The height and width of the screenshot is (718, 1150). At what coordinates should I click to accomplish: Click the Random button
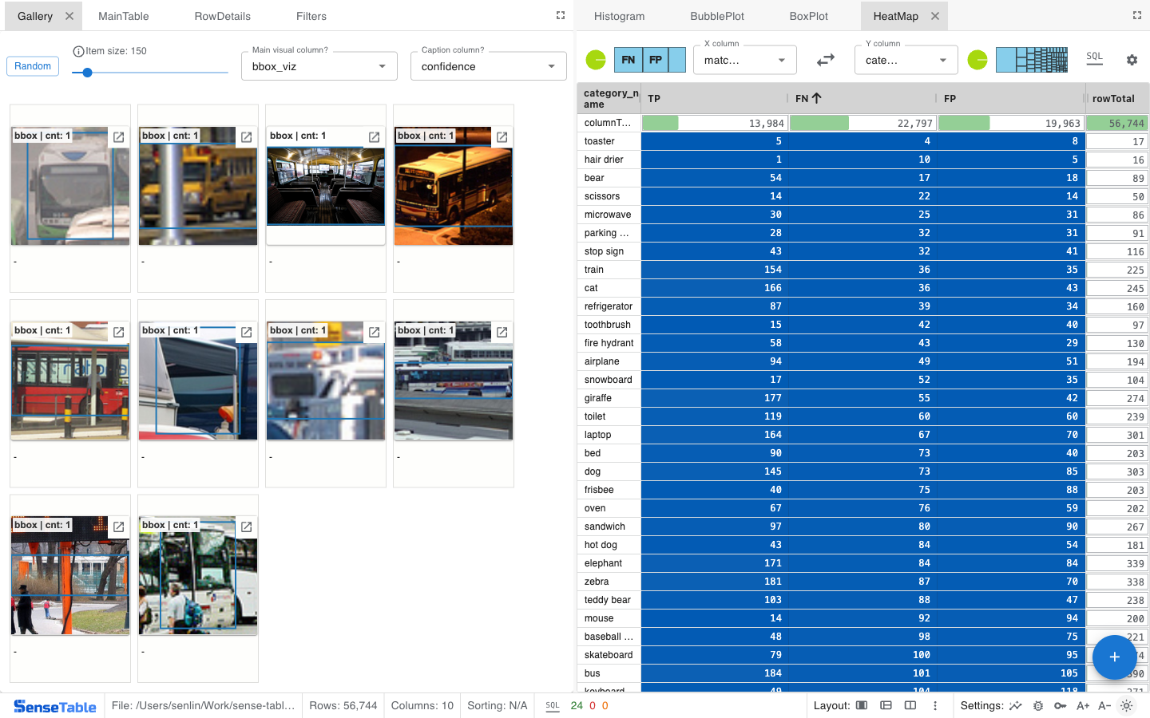(33, 66)
